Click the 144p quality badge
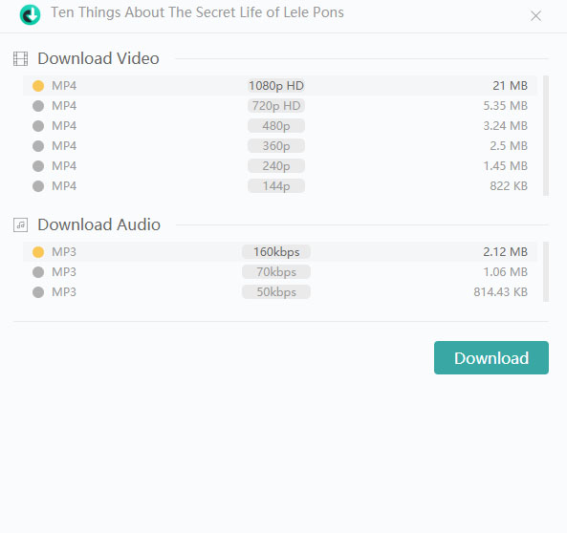 pos(276,186)
